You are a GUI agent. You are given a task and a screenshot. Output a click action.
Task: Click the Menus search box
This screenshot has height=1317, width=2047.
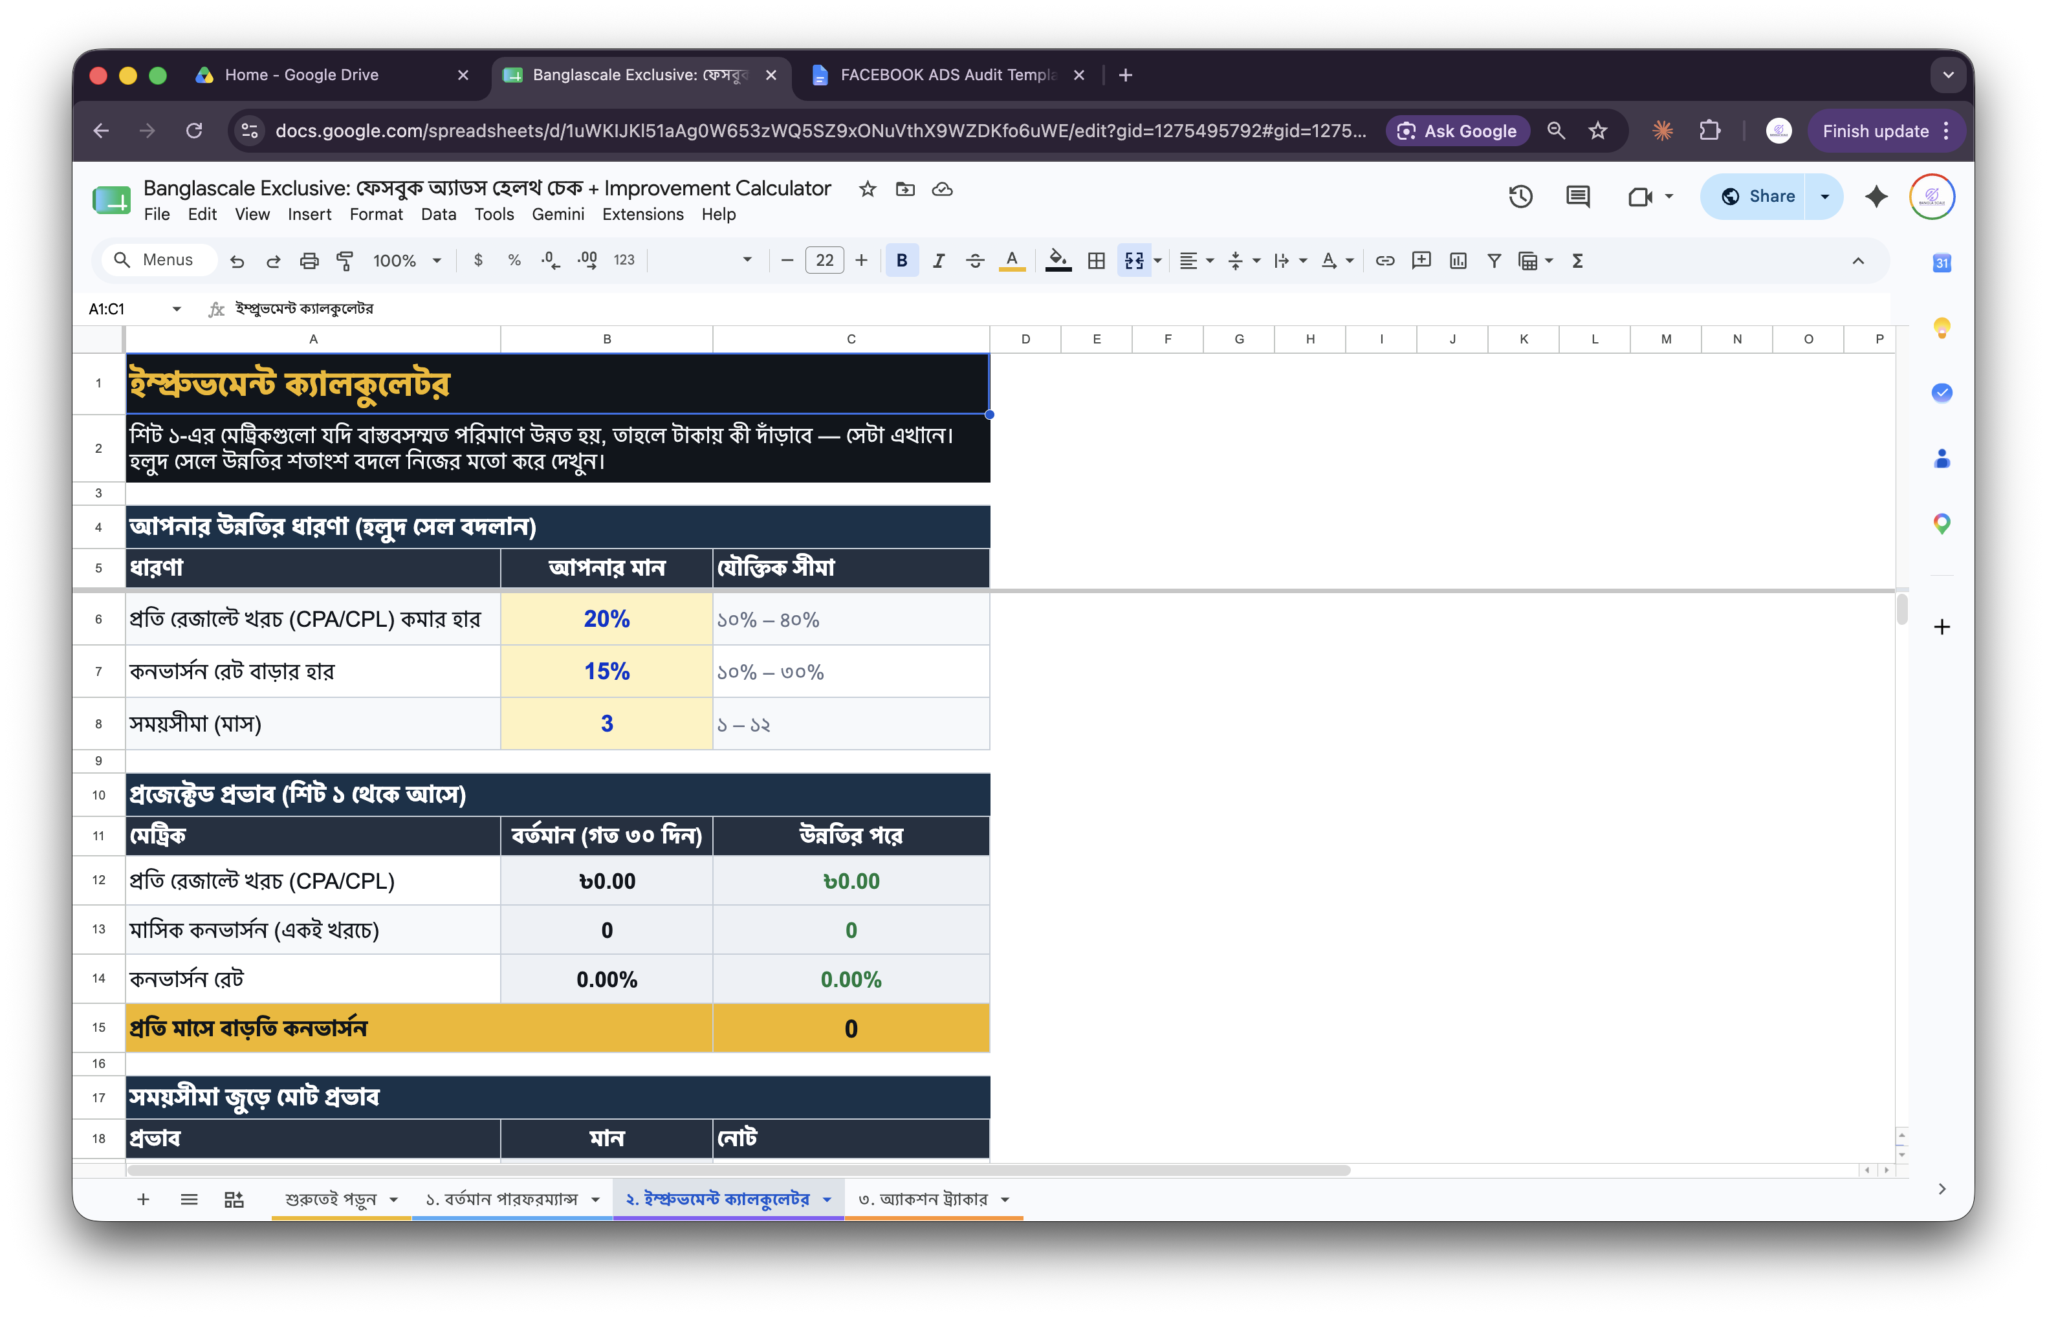click(159, 260)
